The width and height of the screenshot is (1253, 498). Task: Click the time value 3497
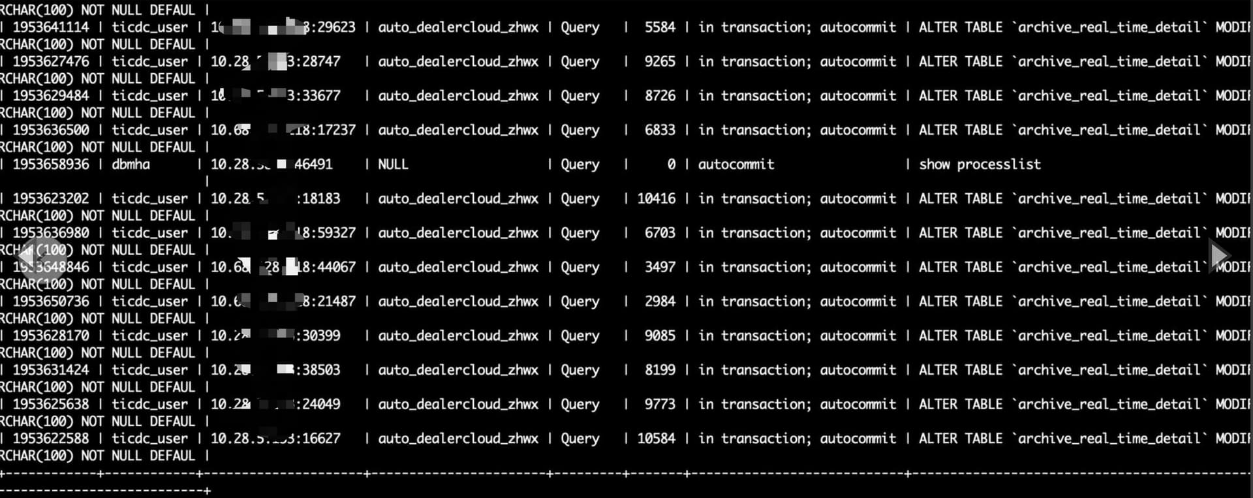(x=660, y=267)
